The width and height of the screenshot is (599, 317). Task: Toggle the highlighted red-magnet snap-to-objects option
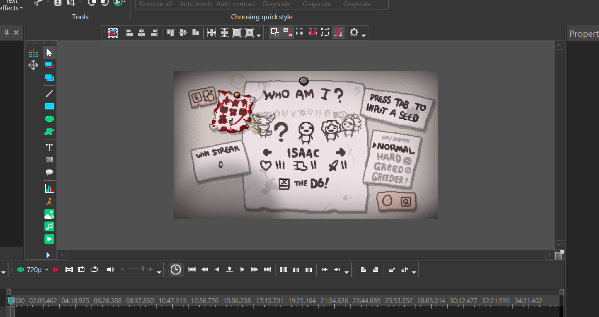338,33
